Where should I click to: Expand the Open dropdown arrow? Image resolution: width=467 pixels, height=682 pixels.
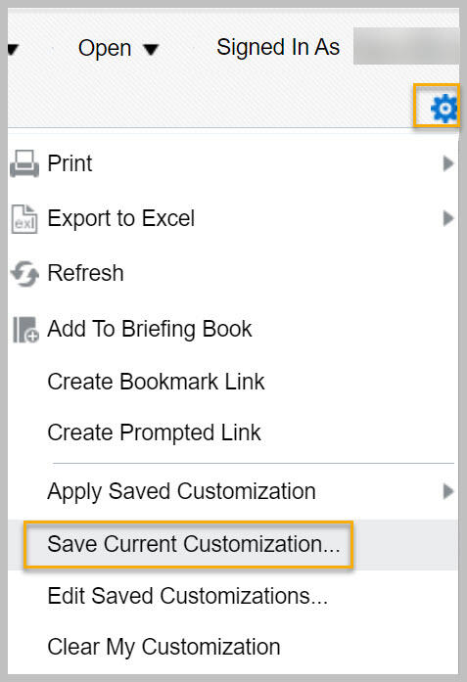click(x=151, y=49)
